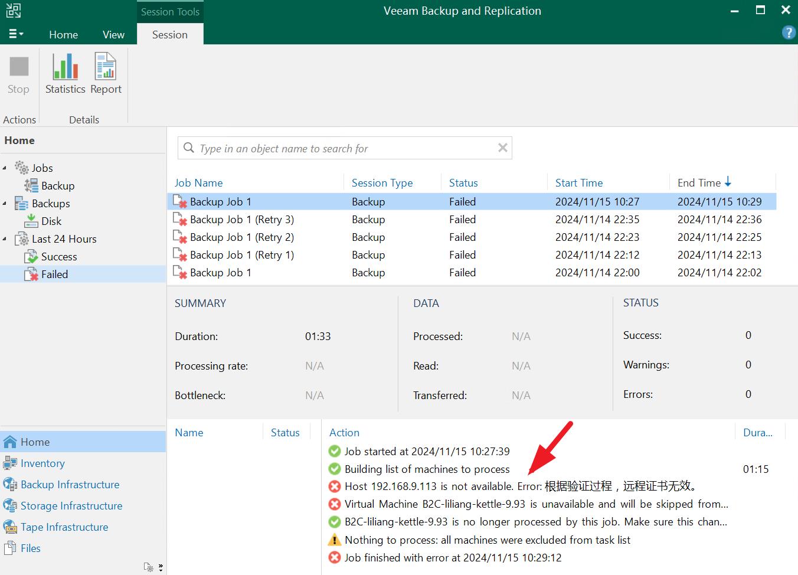The height and width of the screenshot is (575, 798).
Task: Click the Action column header
Action: [344, 432]
